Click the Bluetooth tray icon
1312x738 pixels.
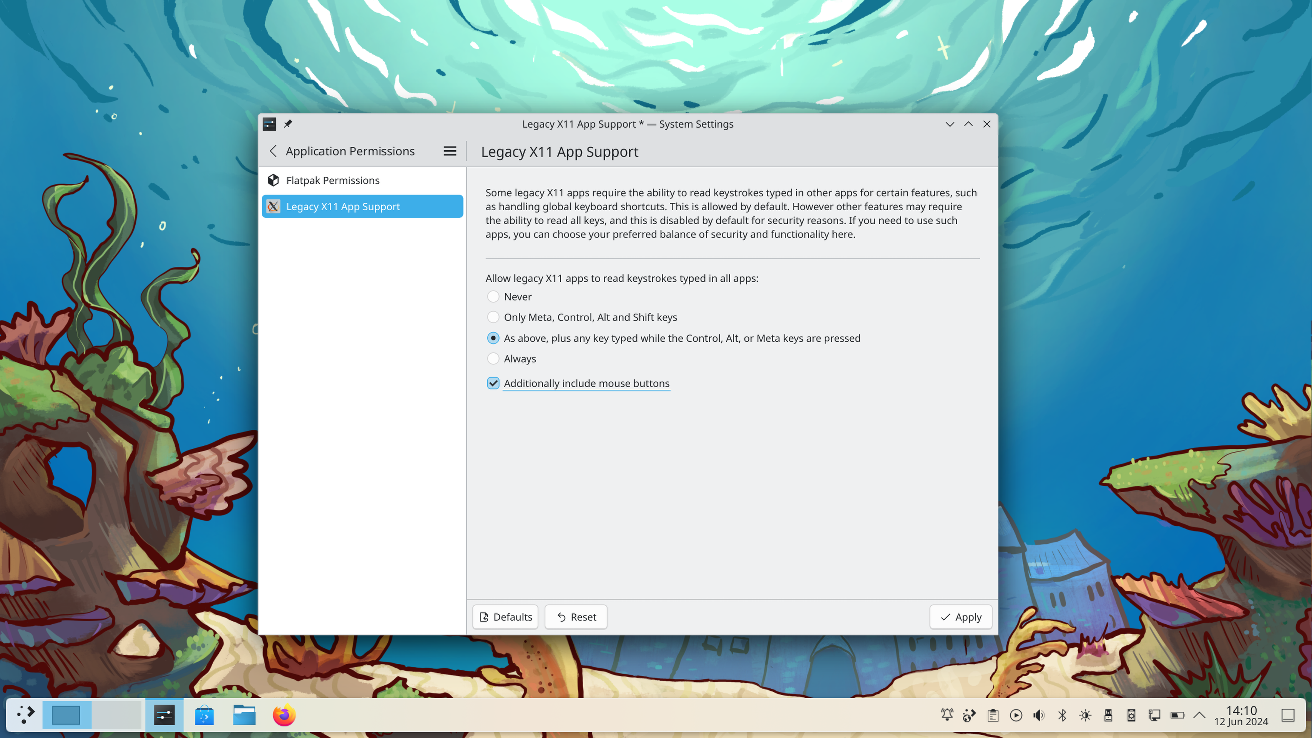pyautogui.click(x=1062, y=715)
